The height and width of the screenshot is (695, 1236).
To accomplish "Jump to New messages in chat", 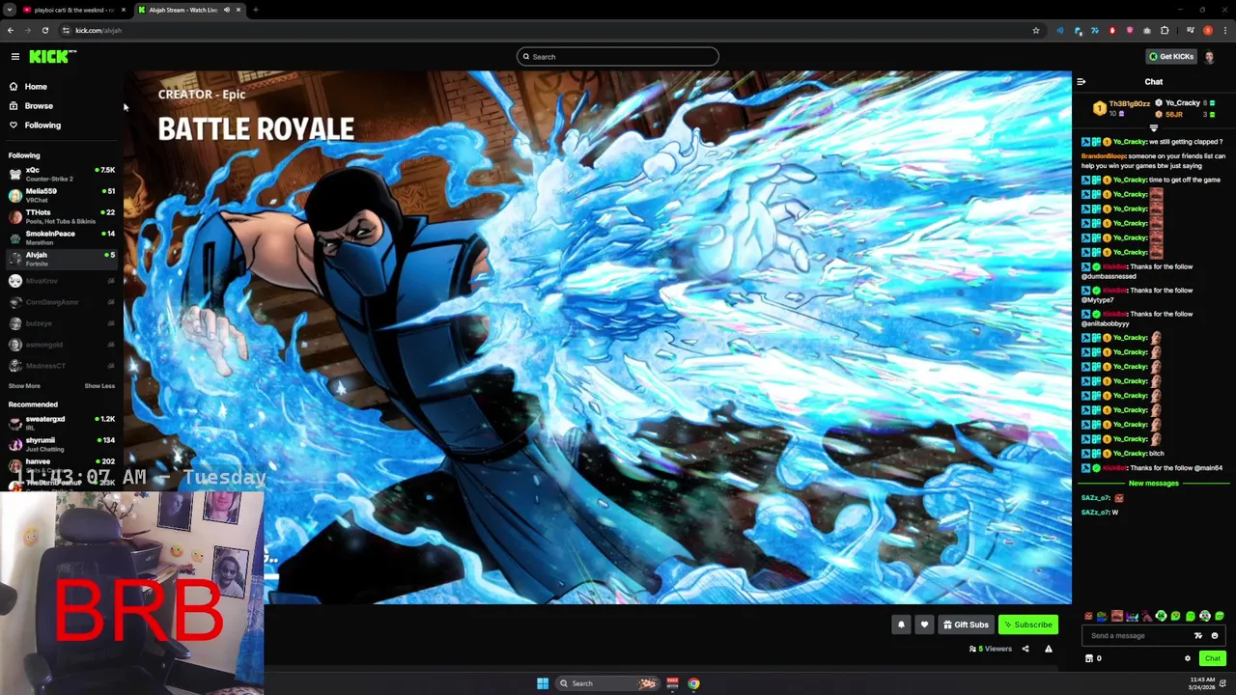I will [x=1154, y=484].
